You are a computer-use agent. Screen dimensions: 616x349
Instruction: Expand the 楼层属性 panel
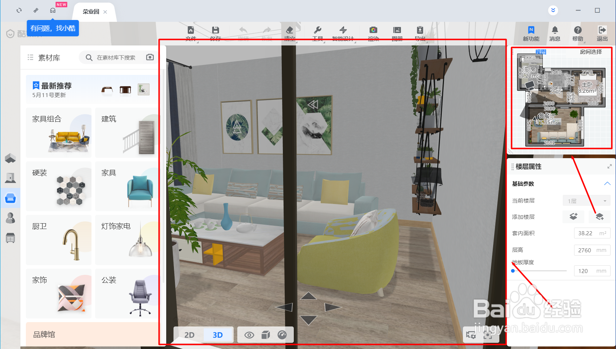(x=609, y=167)
